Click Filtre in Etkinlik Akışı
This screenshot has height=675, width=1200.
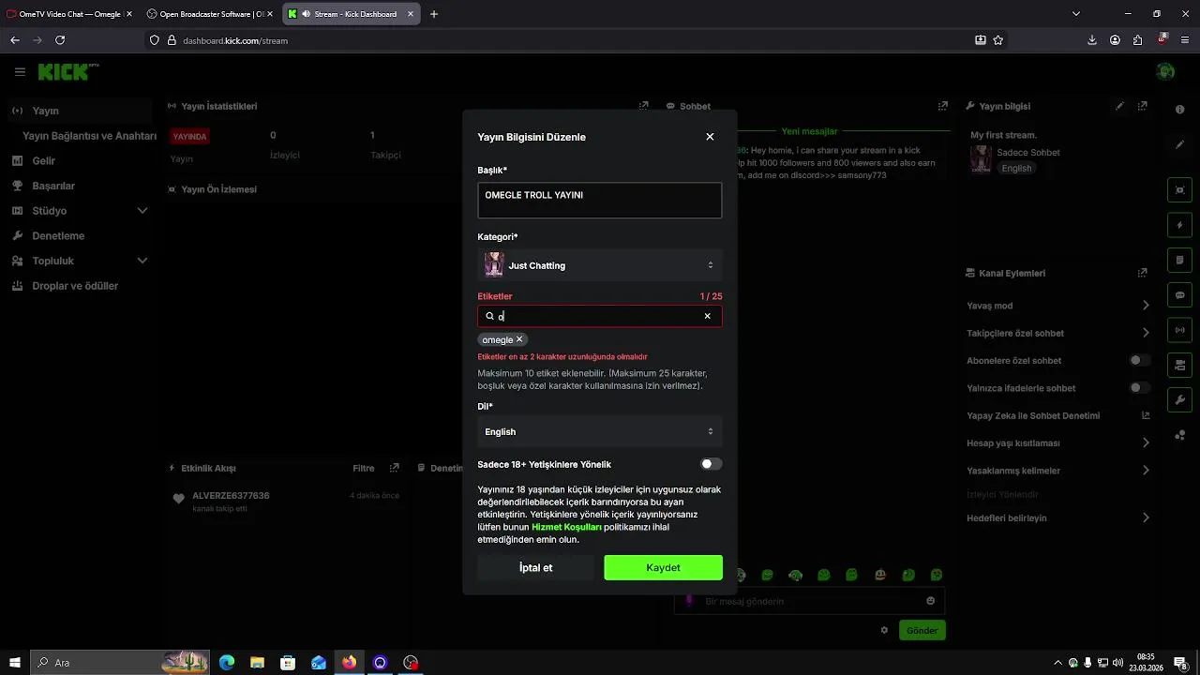click(364, 468)
